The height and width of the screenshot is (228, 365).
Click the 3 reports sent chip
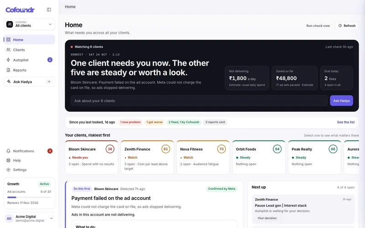215,122
